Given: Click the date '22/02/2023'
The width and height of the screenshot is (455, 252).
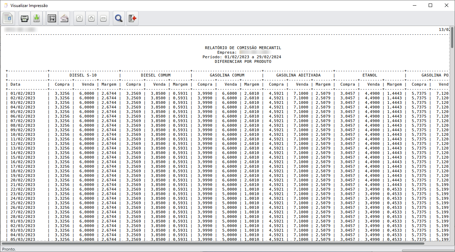Looking at the screenshot, I should (x=23, y=189).
